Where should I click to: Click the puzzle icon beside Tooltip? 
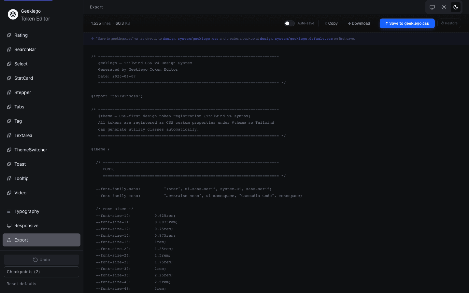coord(9,178)
